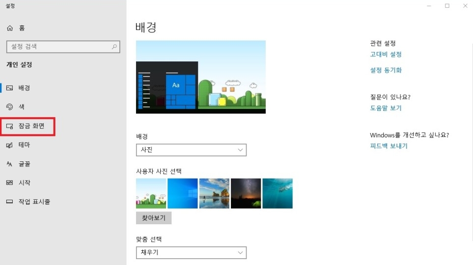Open the 고대비 설정 link
This screenshot has width=473, height=265.
click(386, 54)
